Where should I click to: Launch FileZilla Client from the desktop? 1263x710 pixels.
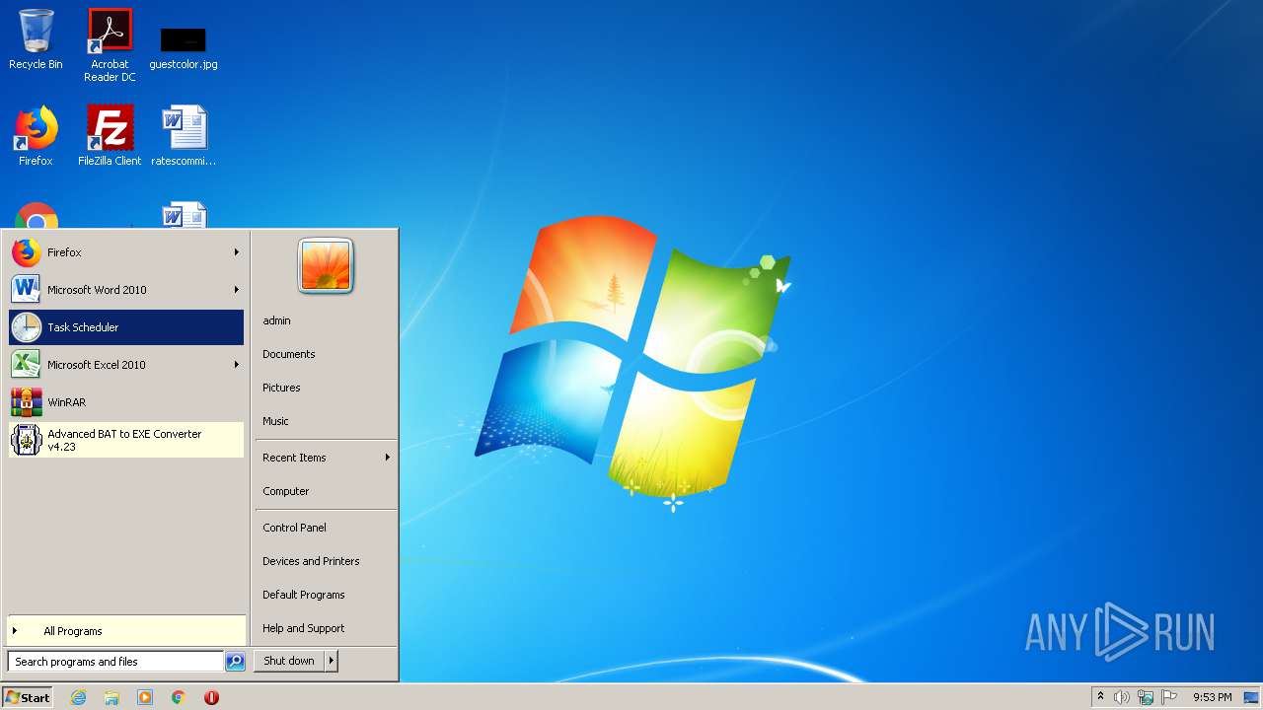pos(110,136)
